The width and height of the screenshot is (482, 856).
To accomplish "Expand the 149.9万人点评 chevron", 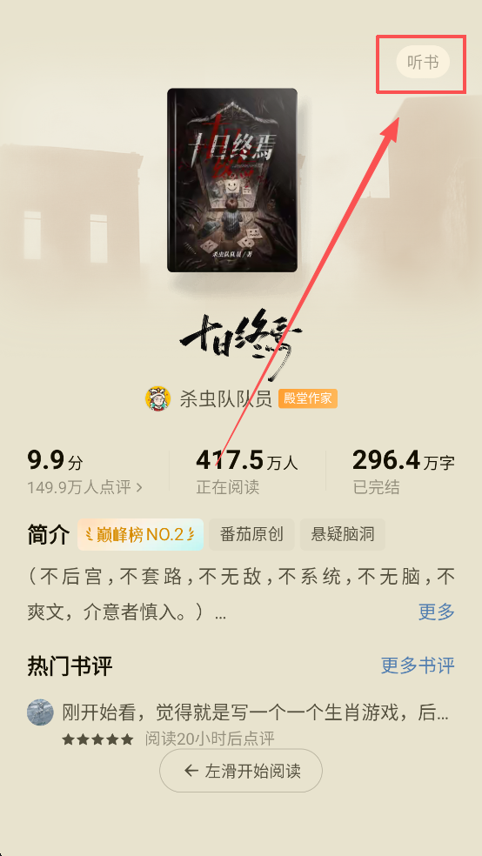I will 138,487.
